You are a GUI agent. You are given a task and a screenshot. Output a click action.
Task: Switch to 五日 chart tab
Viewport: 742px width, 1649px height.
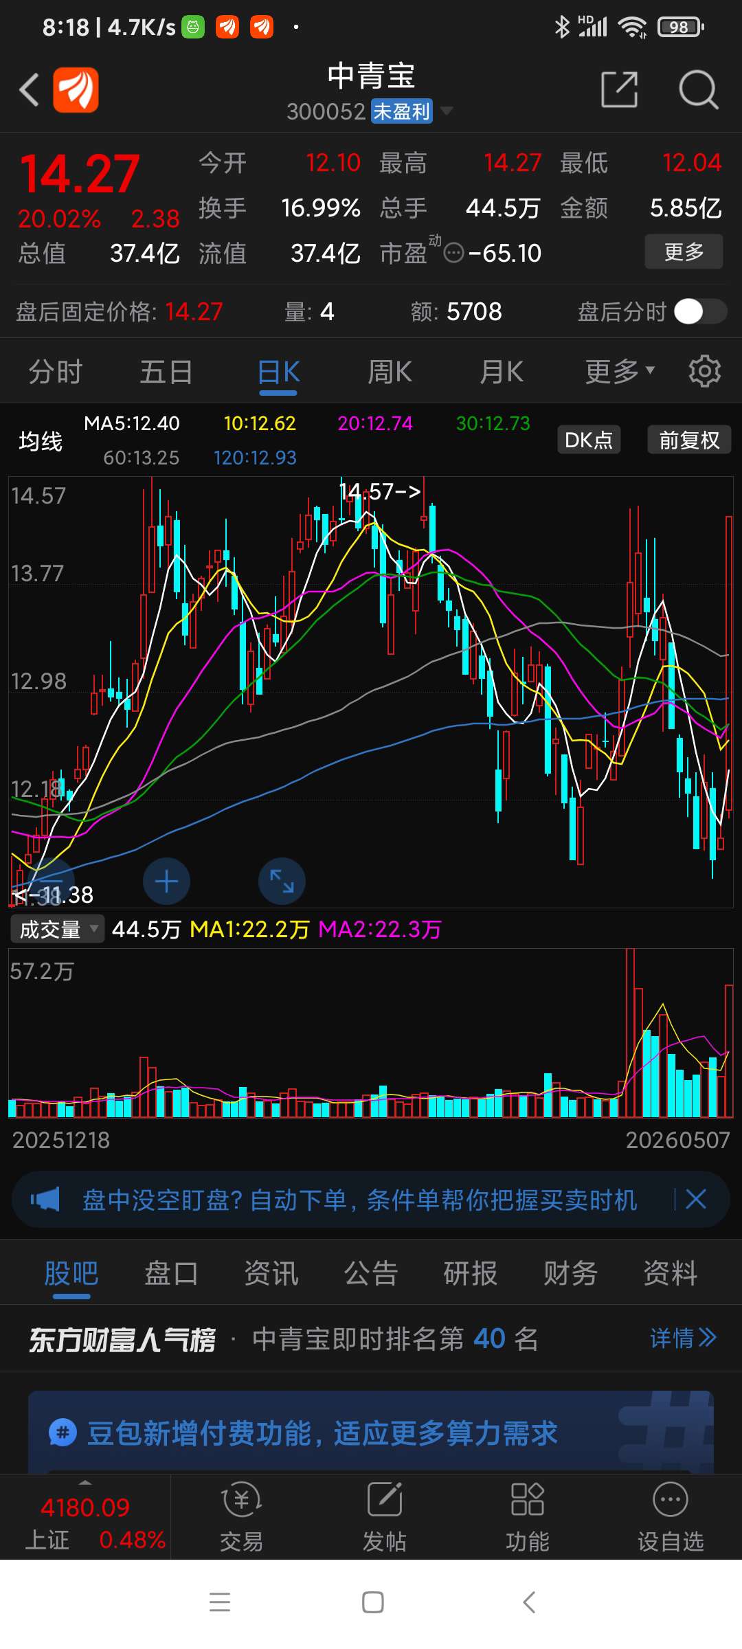click(x=166, y=372)
